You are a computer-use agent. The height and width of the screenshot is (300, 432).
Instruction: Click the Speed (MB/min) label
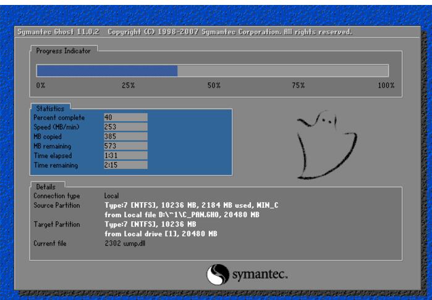point(56,127)
